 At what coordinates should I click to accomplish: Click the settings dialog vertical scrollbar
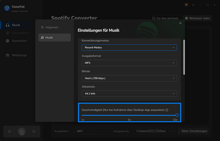click(x=184, y=57)
